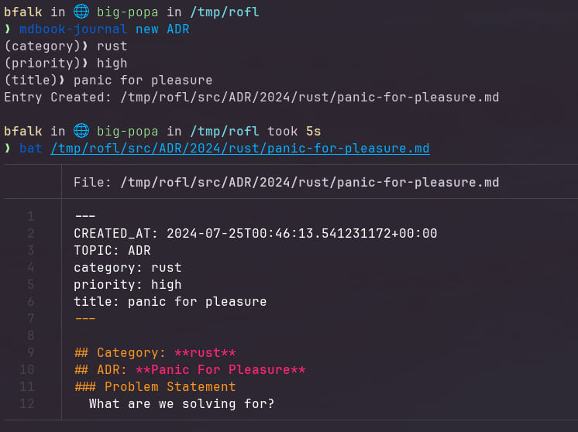Click the CREATED_AT timestamp line

coord(256,233)
